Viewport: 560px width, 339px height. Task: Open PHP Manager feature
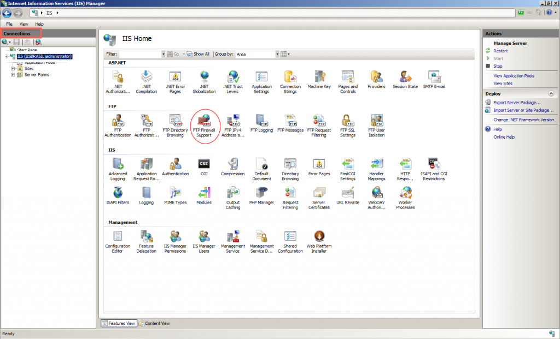click(x=261, y=195)
